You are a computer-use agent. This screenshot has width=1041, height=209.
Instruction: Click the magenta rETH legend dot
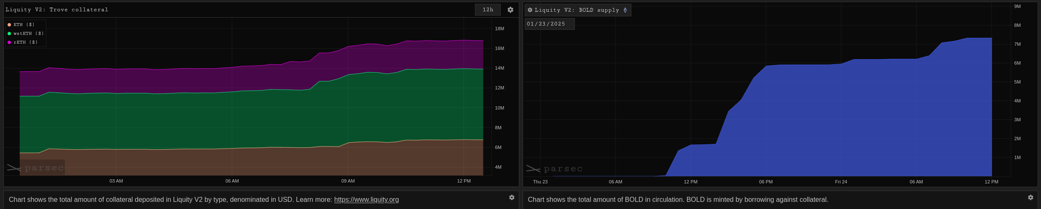tap(9, 42)
